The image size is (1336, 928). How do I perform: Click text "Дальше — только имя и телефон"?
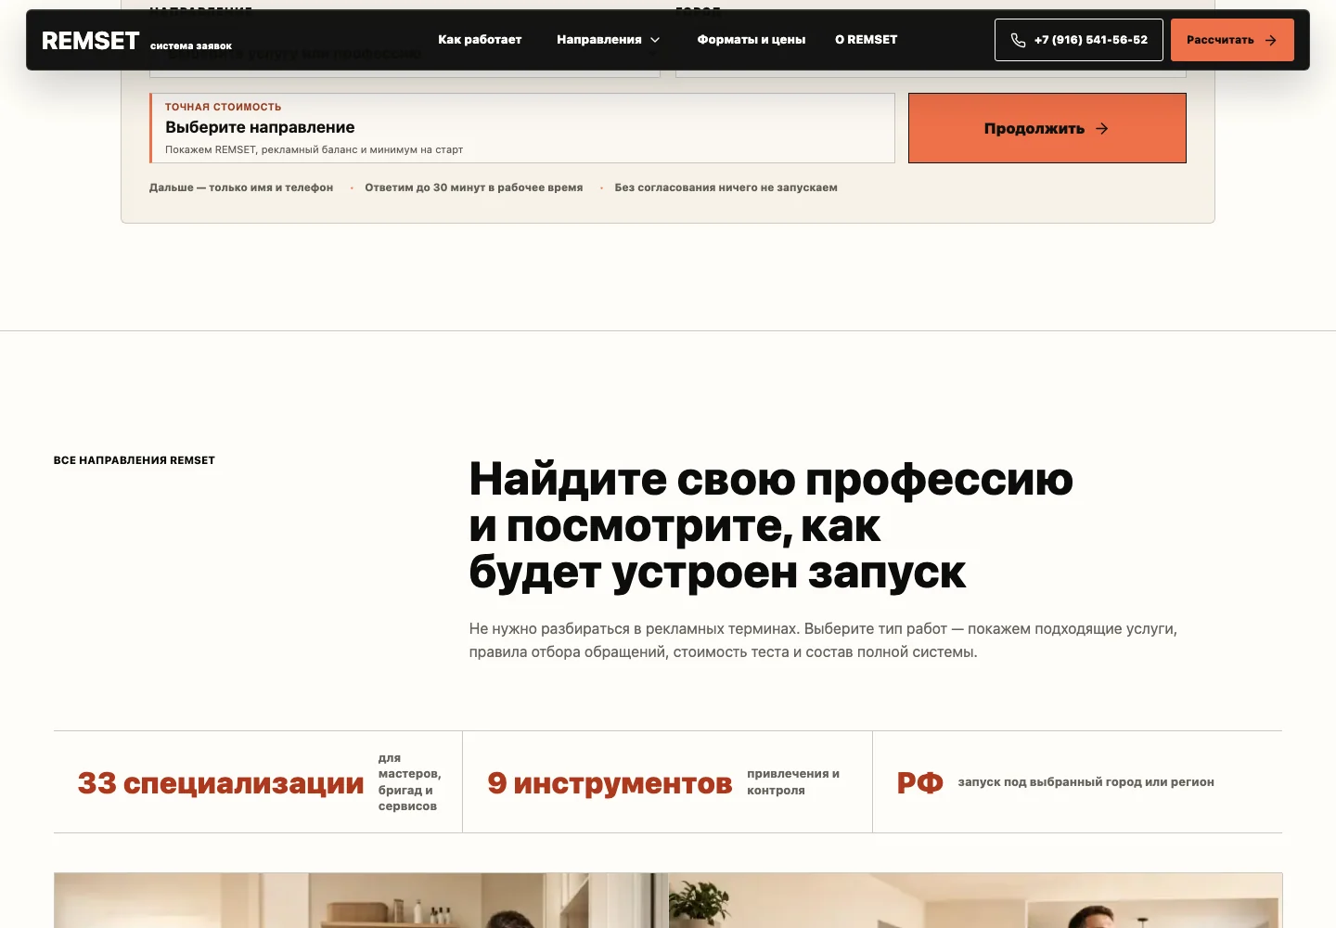click(x=241, y=187)
